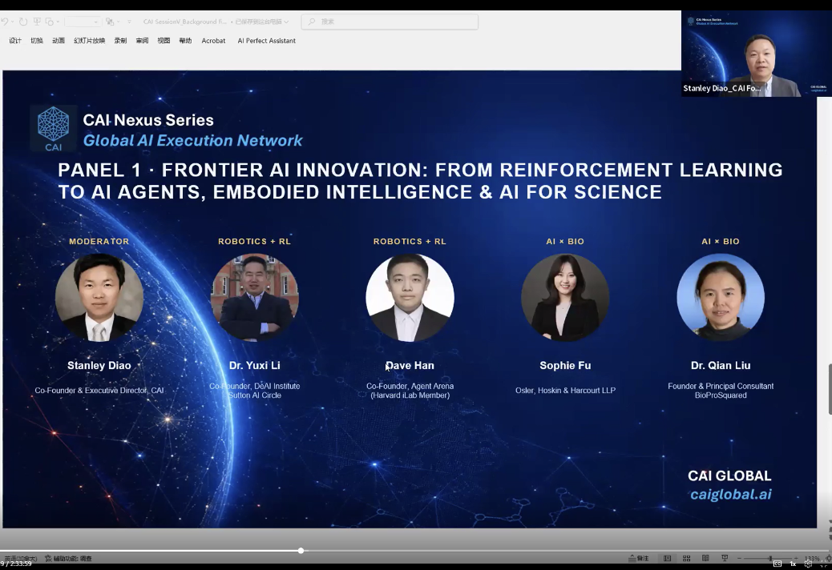This screenshot has width=832, height=570.
Task: Start Slide Show from status bar icon
Action: tap(725, 558)
